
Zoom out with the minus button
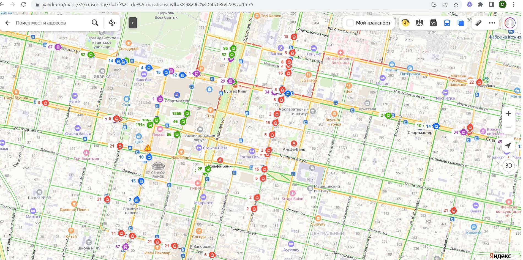coord(508,127)
